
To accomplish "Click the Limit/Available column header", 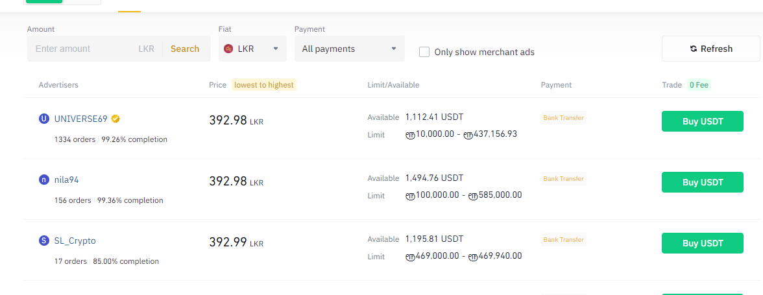I will pyautogui.click(x=393, y=85).
